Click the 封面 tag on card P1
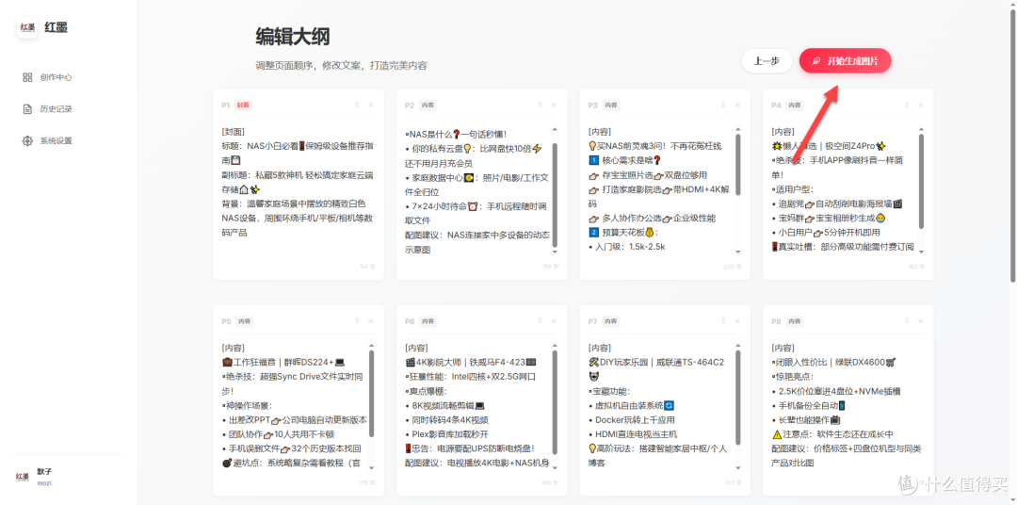 pos(243,105)
